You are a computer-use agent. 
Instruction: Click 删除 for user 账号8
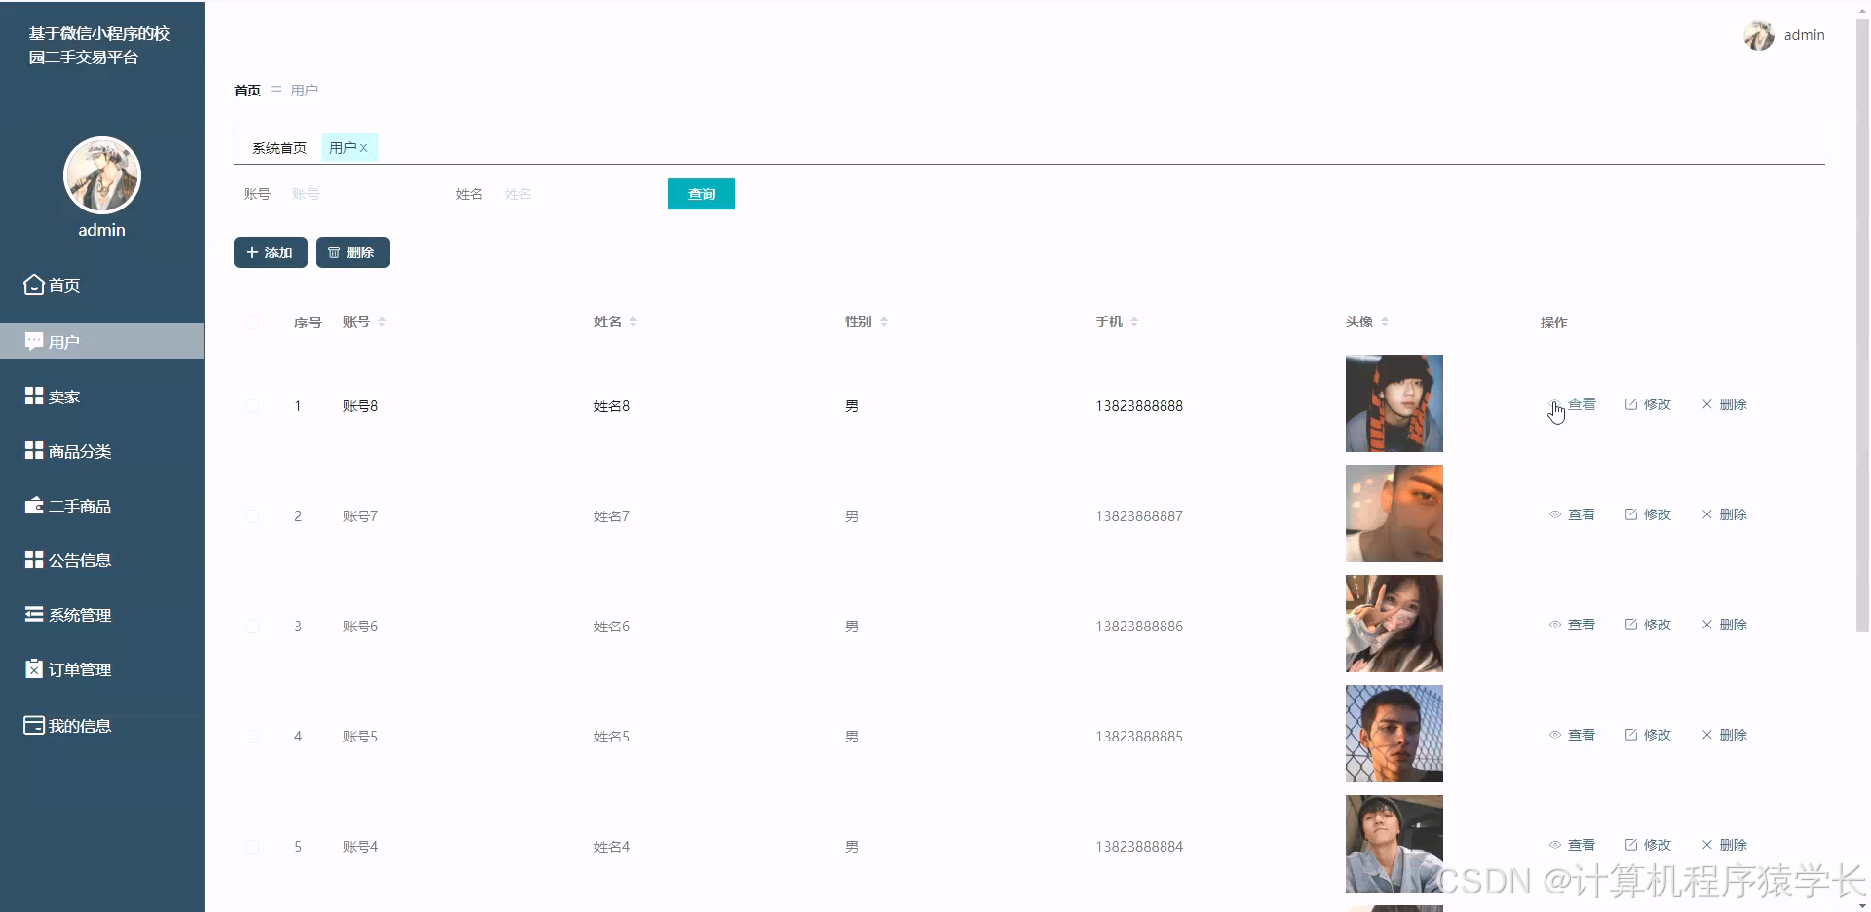pyautogui.click(x=1724, y=404)
